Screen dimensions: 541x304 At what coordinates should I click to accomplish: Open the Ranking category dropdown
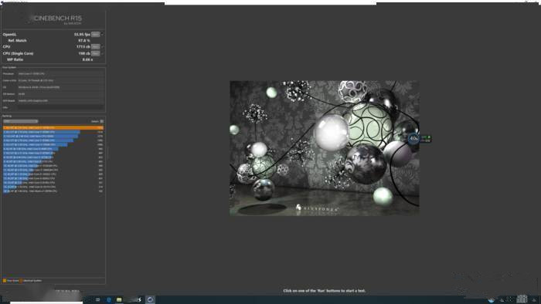click(x=20, y=121)
